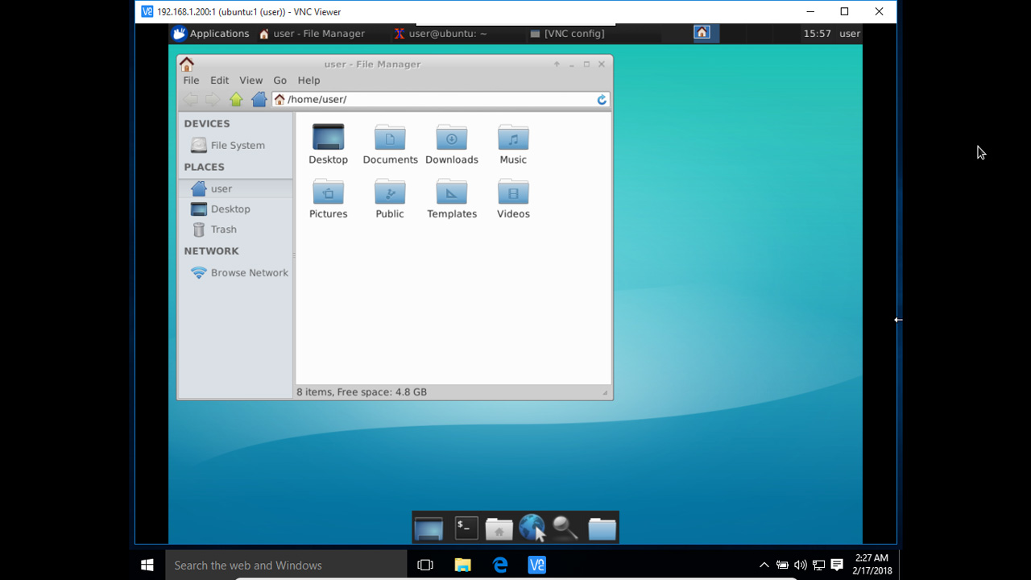1031x580 pixels.
Task: Select Browse Network in the sidebar
Action: [249, 272]
